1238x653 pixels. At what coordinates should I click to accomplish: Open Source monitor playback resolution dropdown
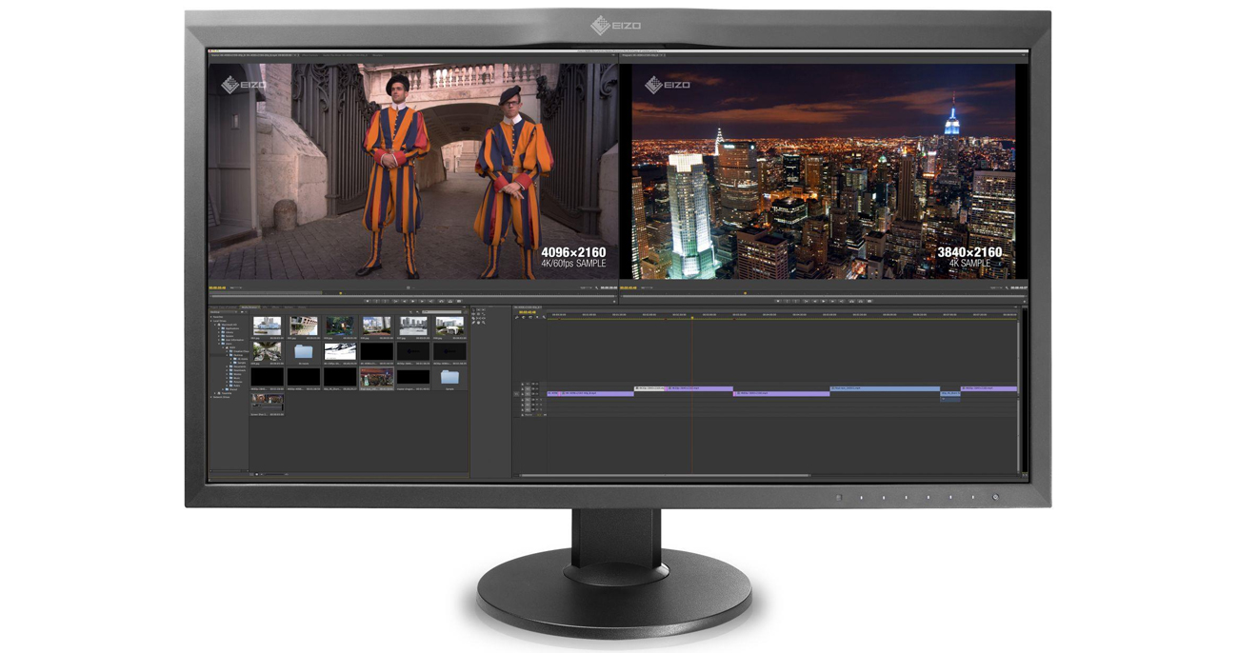click(x=587, y=287)
